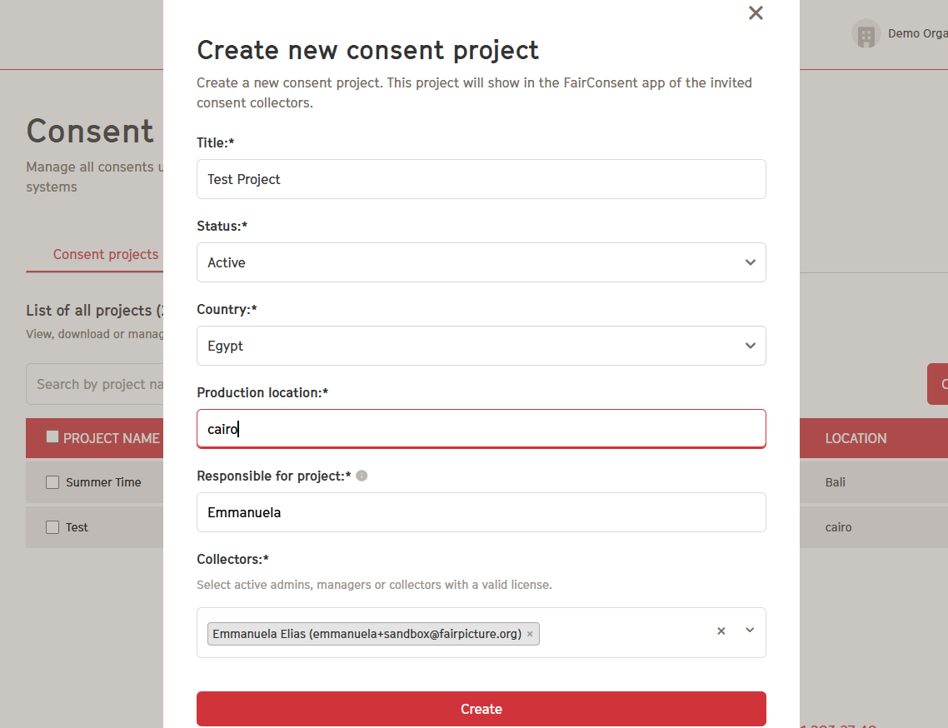The height and width of the screenshot is (728, 948).
Task: Click the LOCATION column header
Action: (856, 438)
